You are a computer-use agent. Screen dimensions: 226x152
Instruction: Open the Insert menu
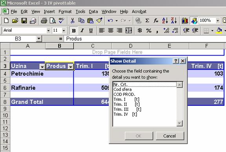[x=49, y=11]
